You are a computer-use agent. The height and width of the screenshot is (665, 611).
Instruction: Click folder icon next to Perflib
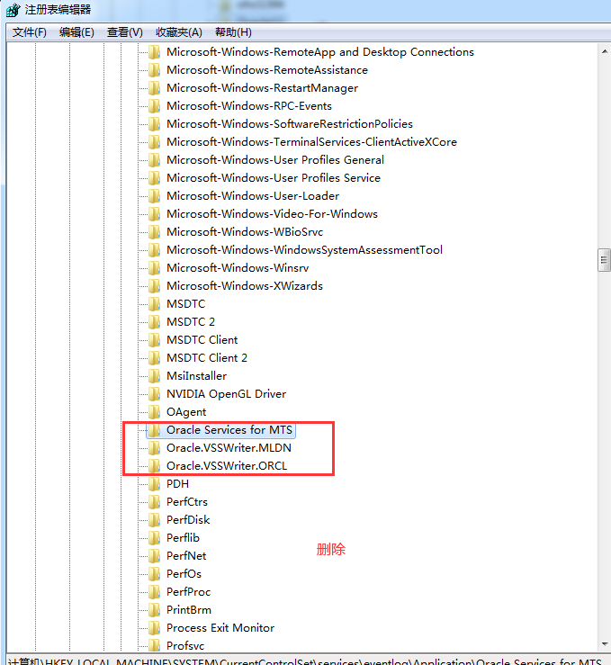point(155,538)
